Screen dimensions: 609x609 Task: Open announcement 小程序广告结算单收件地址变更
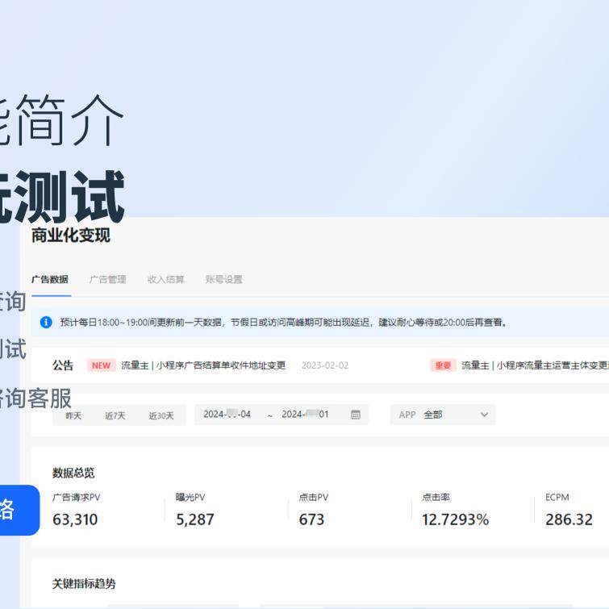tap(203, 365)
